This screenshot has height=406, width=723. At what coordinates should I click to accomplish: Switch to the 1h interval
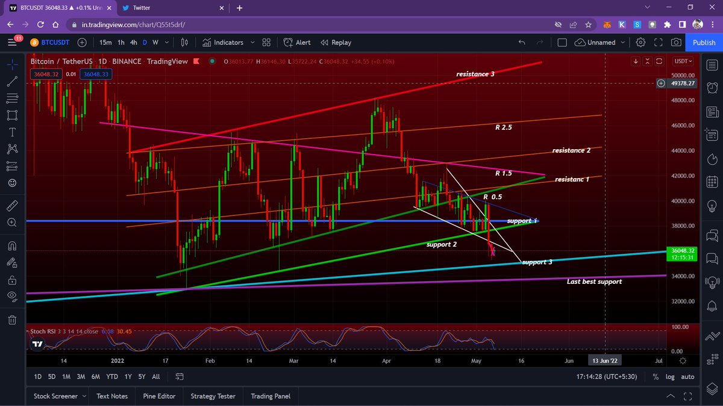[121, 42]
